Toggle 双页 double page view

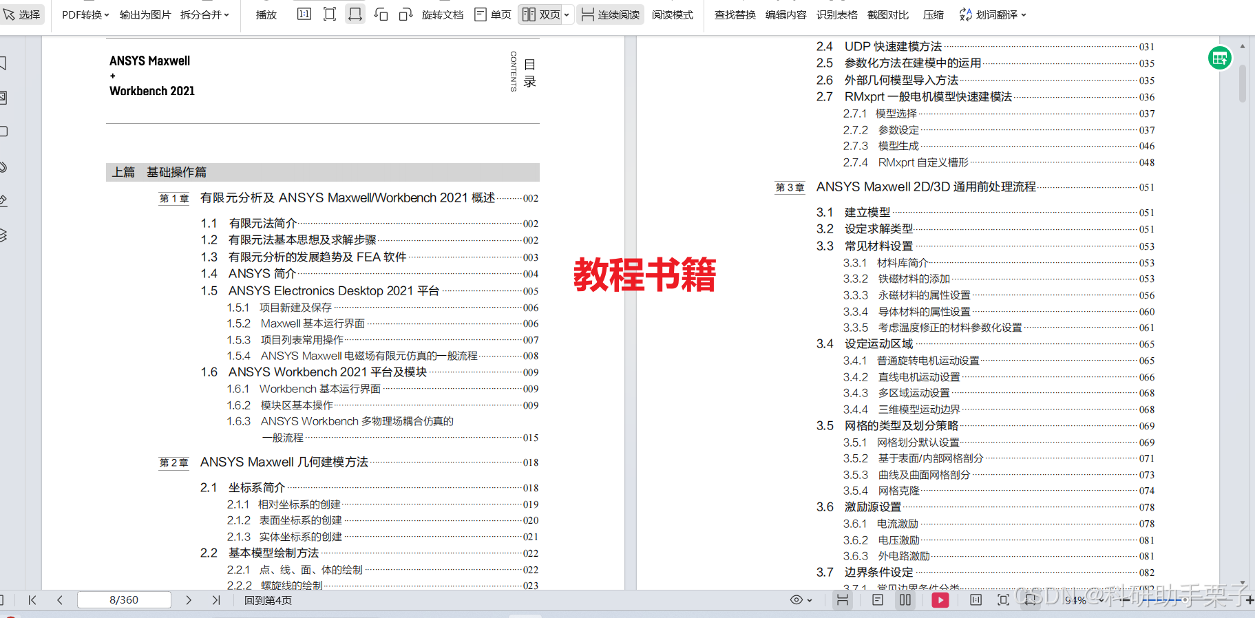(541, 14)
